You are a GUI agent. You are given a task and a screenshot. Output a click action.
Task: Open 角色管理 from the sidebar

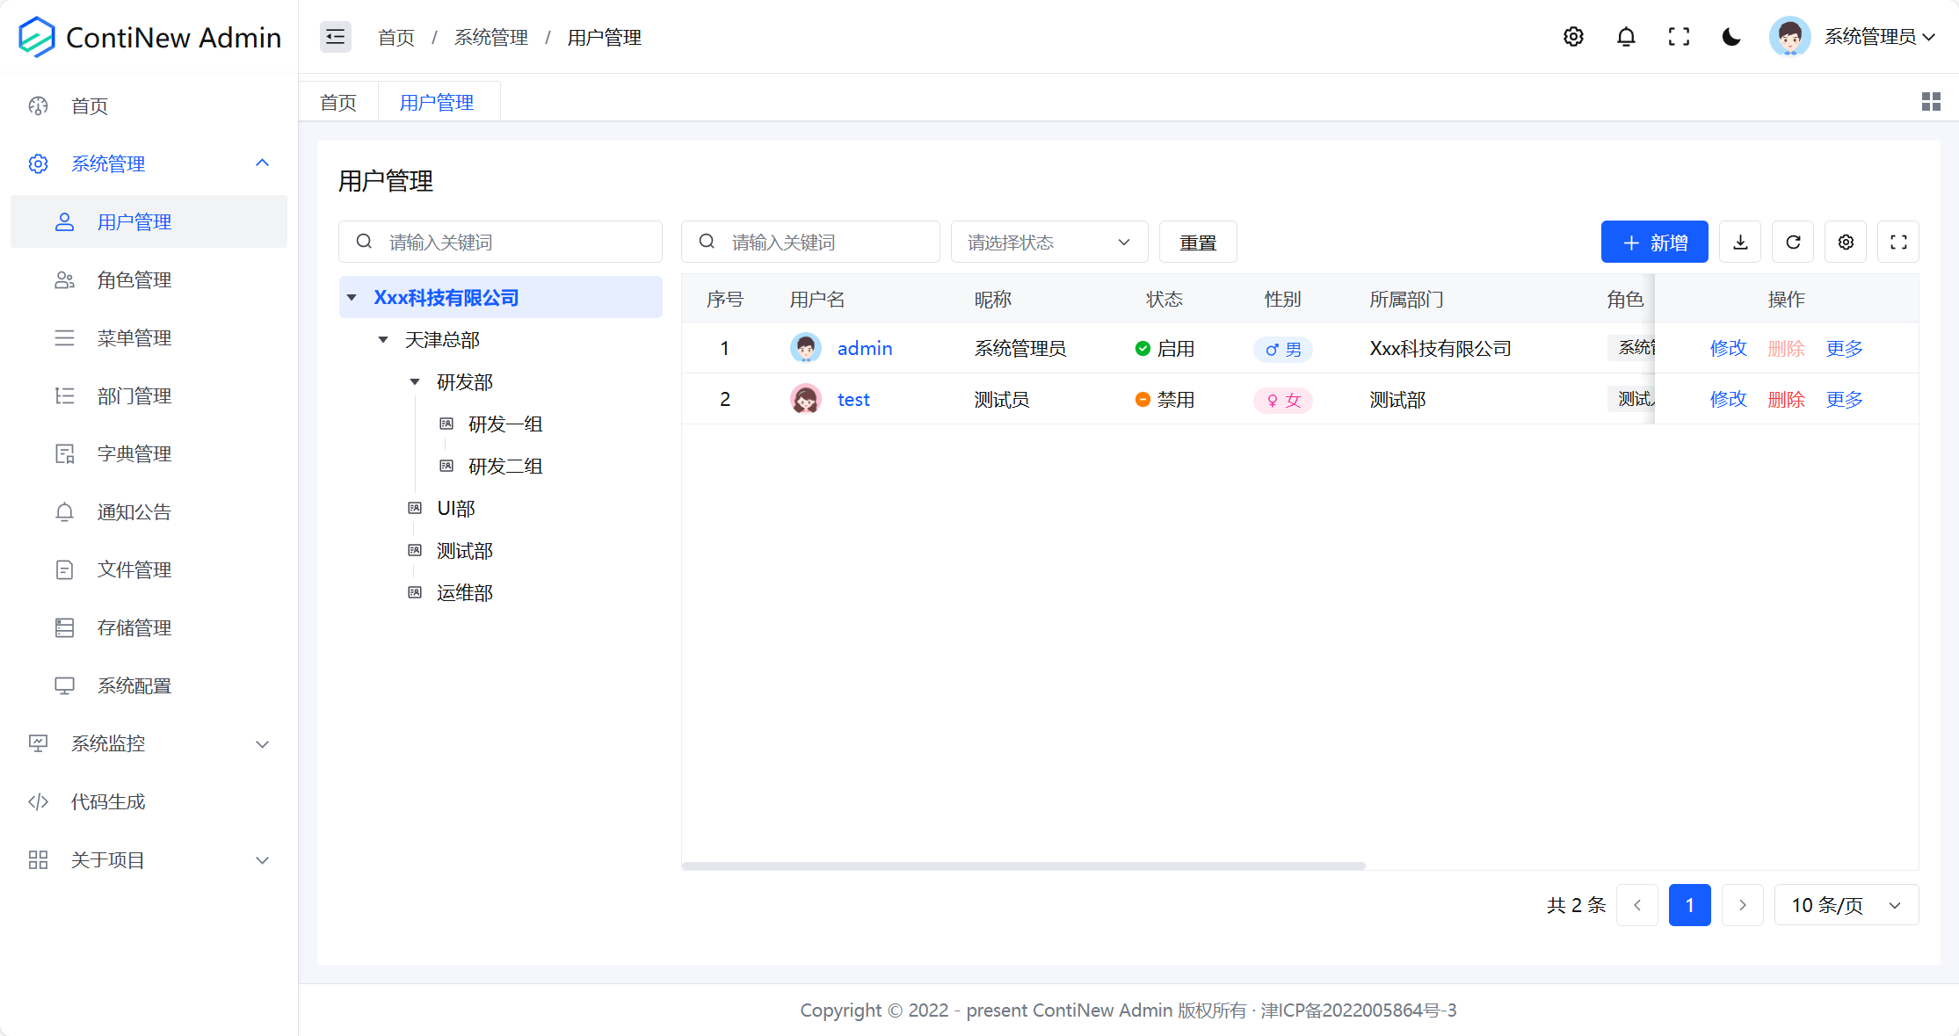click(134, 279)
